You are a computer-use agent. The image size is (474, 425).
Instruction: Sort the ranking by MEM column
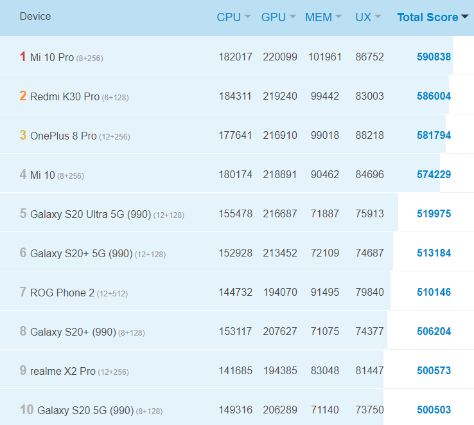tap(323, 17)
